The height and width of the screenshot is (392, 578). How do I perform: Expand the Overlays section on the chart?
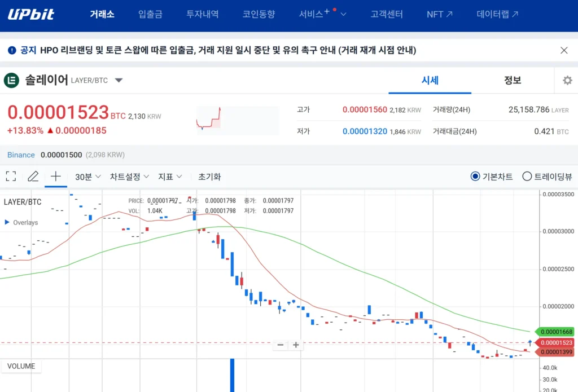point(21,222)
